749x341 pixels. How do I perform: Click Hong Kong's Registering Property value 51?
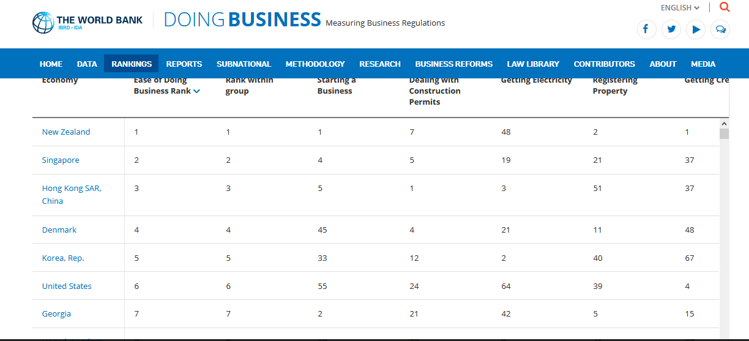597,188
